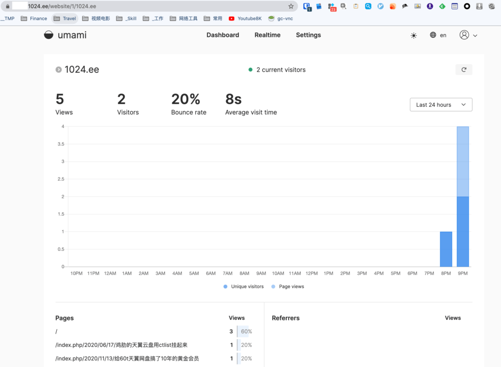The image size is (501, 367).
Task: Click the 1024.ee website title
Action: tap(82, 70)
